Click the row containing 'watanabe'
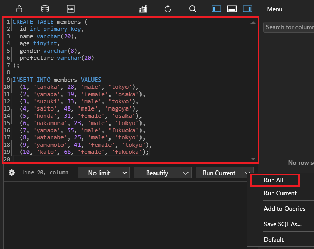The image size is (314, 249). tap(82, 137)
